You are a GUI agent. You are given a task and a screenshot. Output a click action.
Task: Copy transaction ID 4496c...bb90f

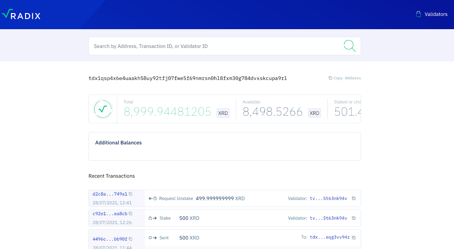tap(131, 239)
